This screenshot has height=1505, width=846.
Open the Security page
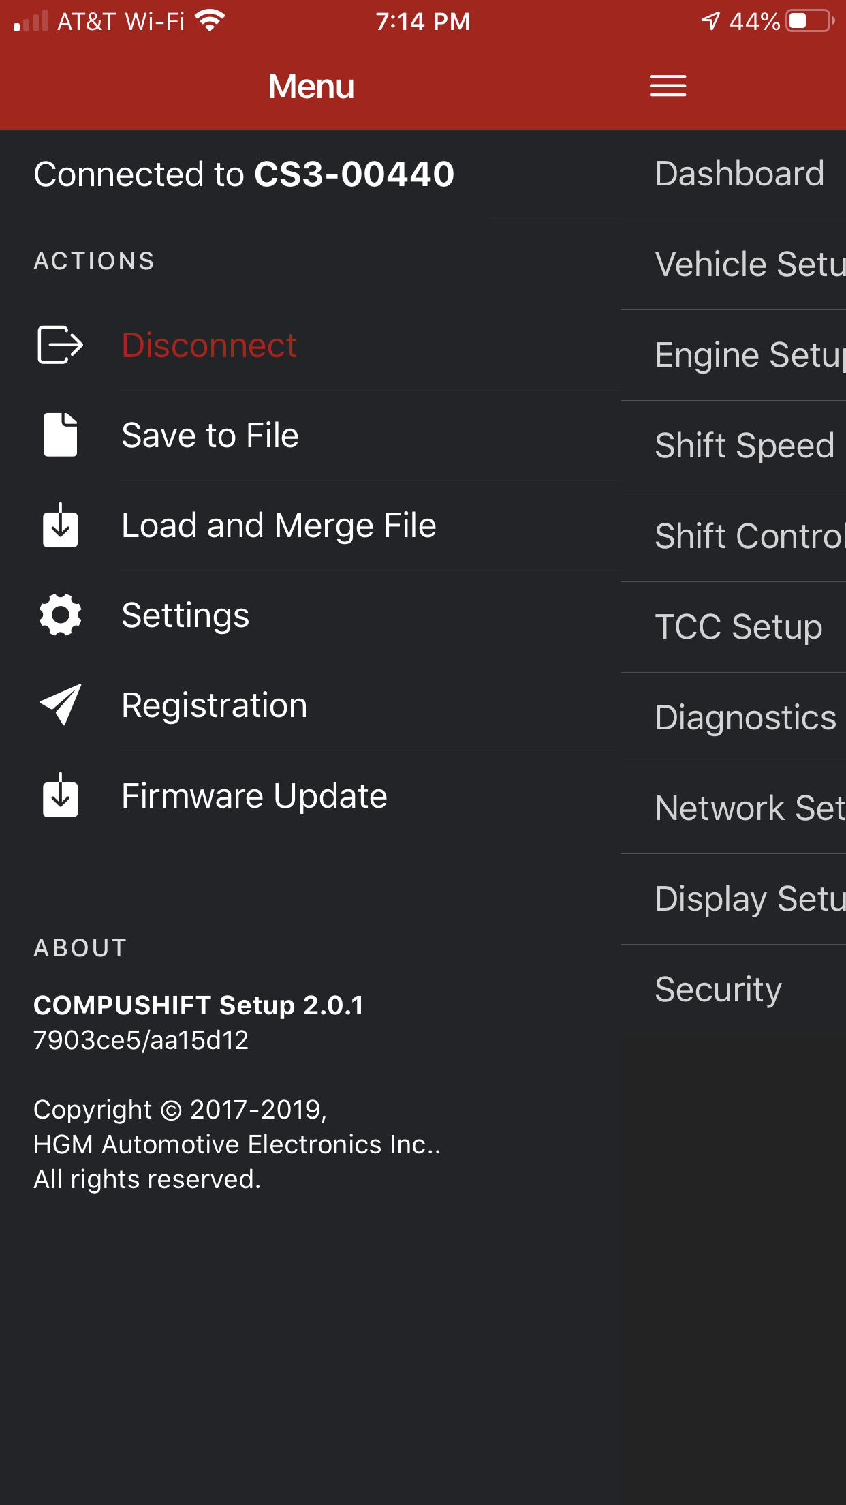tap(718, 990)
